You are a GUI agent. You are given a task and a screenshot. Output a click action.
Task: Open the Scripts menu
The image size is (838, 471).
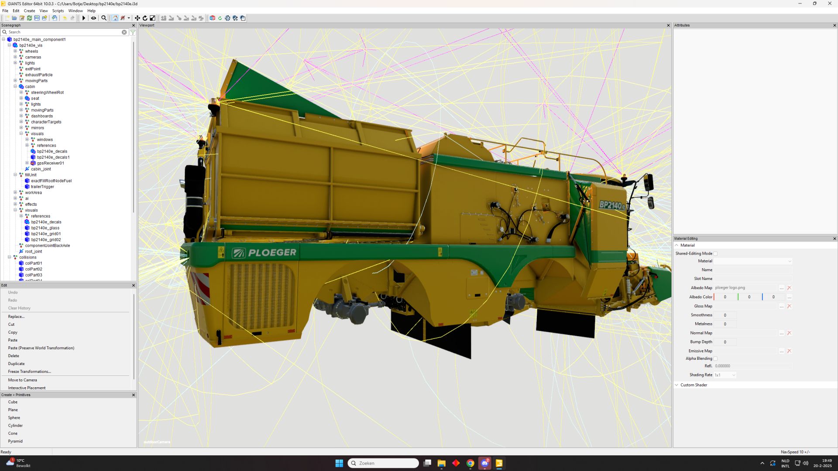[58, 11]
